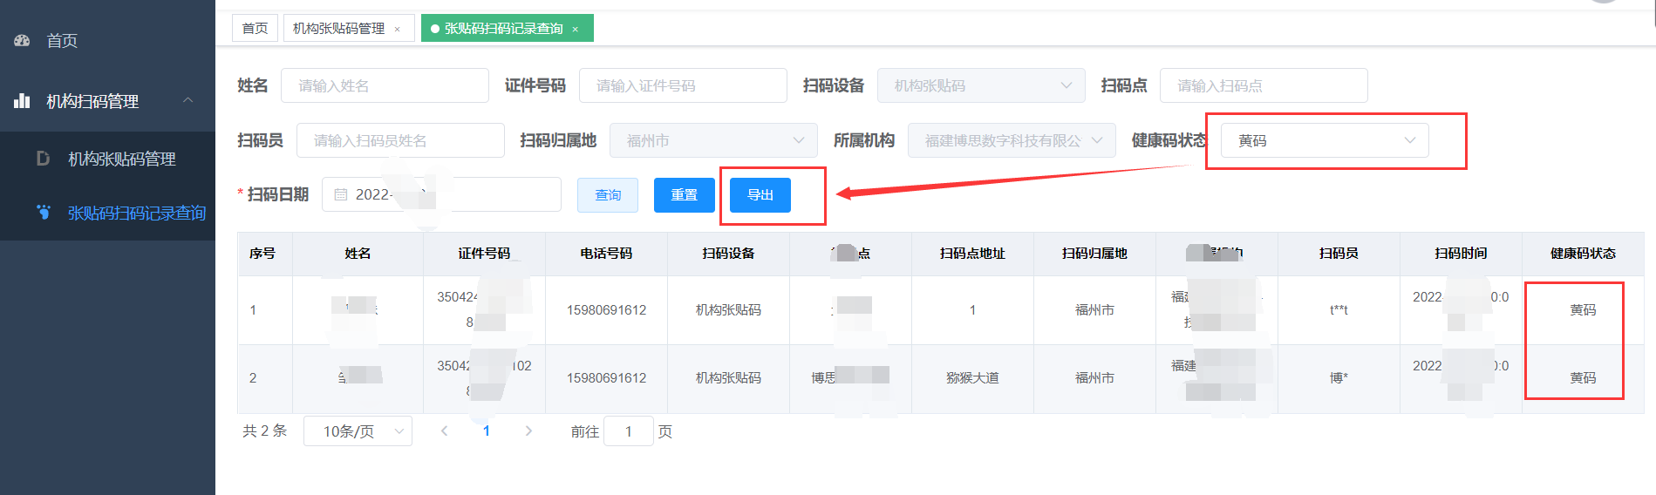Click the 查询 search button
Image resolution: width=1656 pixels, height=495 pixels.
608,194
